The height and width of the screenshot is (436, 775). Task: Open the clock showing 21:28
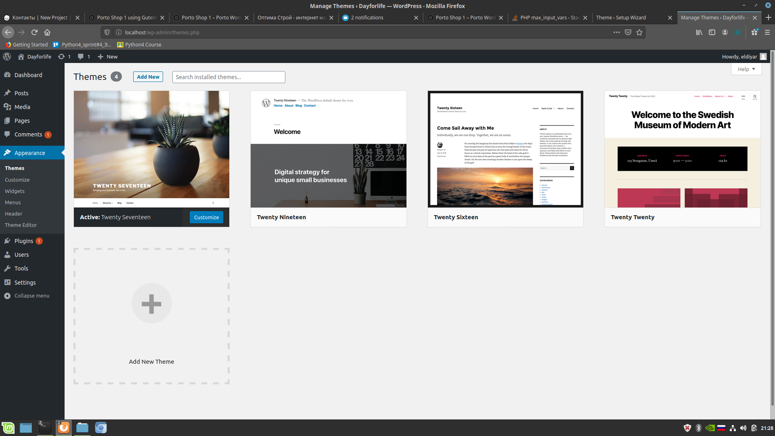click(767, 428)
